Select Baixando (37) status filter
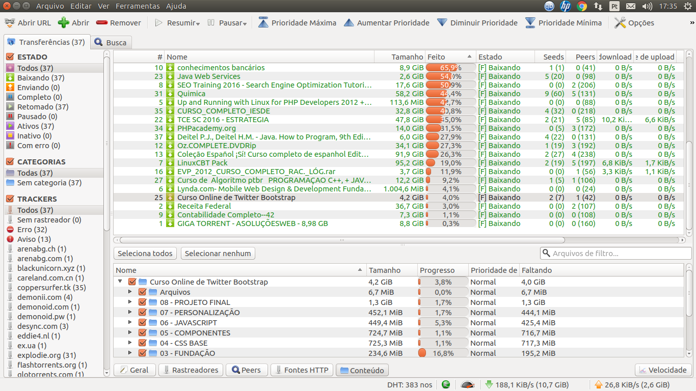Image resolution: width=696 pixels, height=391 pixels. (x=41, y=78)
